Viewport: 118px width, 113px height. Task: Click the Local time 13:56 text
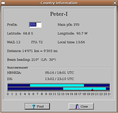click(x=71, y=42)
